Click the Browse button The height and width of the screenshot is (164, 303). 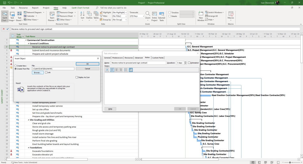pos(38,72)
